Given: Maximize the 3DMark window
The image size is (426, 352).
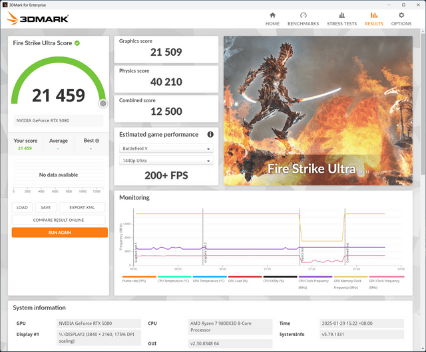Looking at the screenshot, I should pos(404,5).
